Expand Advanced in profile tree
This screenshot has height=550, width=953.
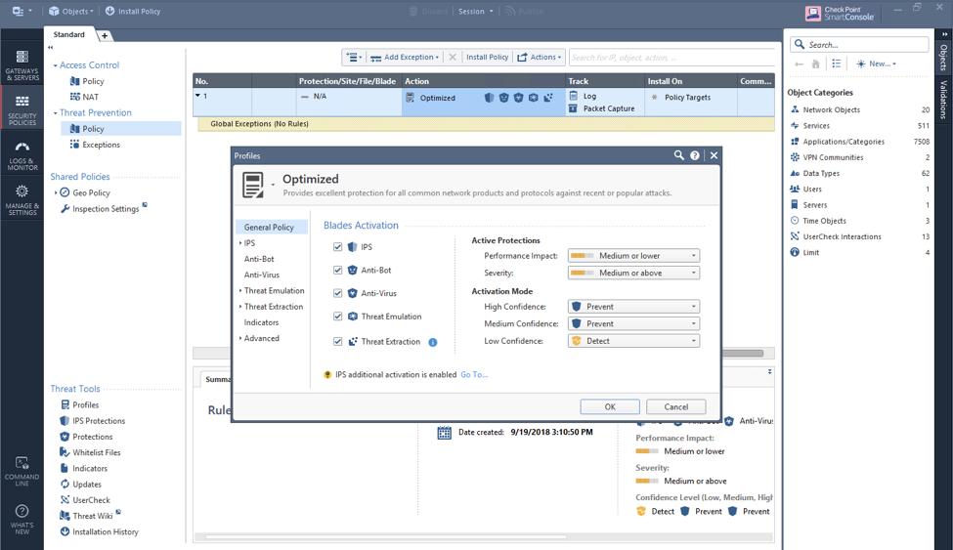pos(240,338)
